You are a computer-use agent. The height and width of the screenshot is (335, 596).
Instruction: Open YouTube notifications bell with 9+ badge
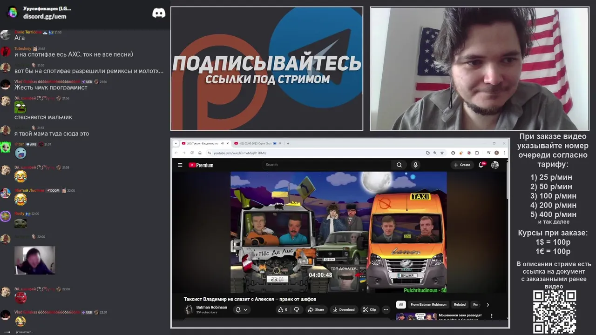pos(481,165)
